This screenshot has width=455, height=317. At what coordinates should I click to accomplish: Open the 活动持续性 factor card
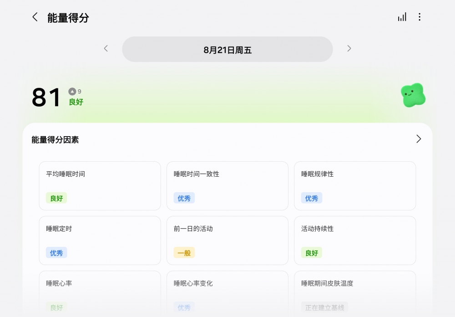pyautogui.click(x=355, y=240)
